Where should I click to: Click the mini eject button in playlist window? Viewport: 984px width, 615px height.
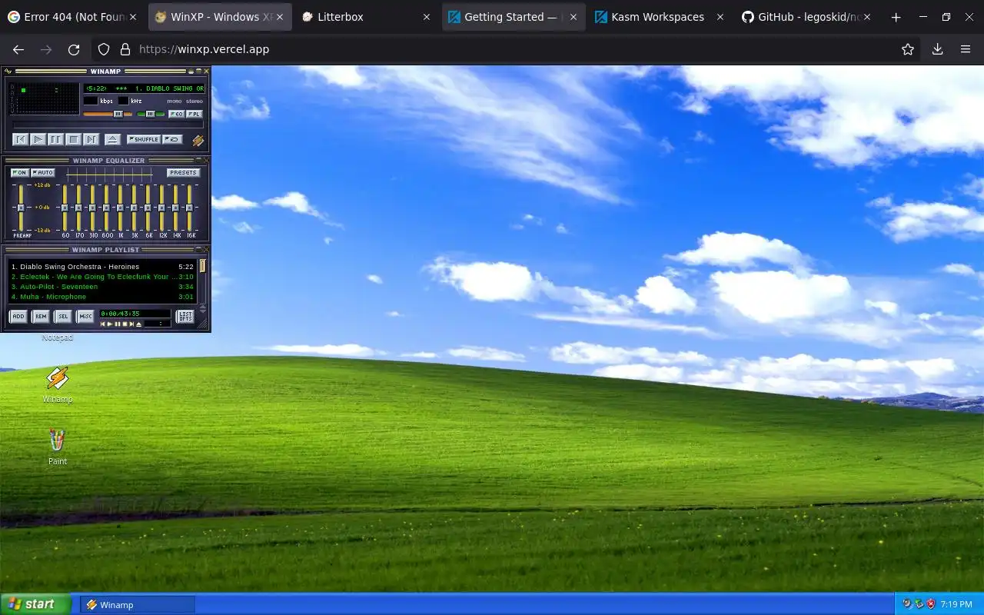pyautogui.click(x=139, y=324)
